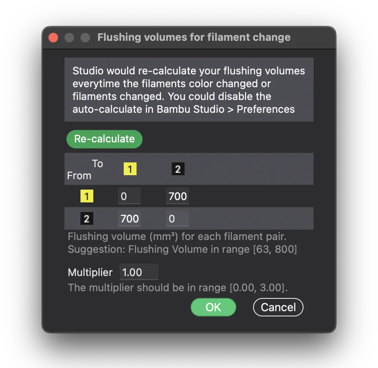378x368 pixels.
Task: Close the flushing volumes window
Action: click(x=53, y=38)
